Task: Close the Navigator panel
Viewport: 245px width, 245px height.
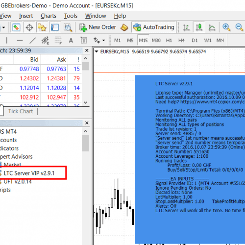Action: click(87, 123)
